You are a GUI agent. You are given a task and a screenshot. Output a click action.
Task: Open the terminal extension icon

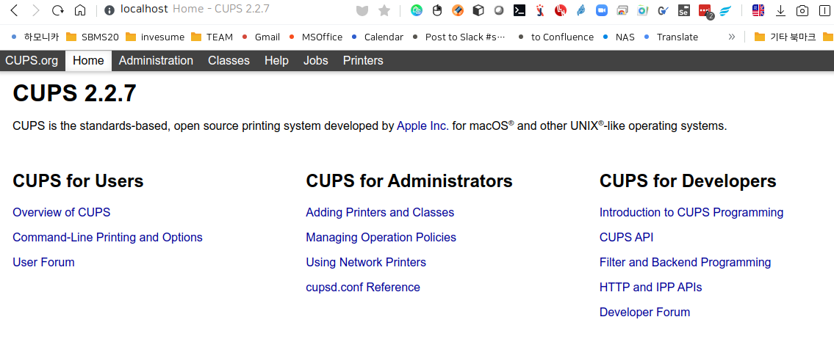[x=519, y=10]
